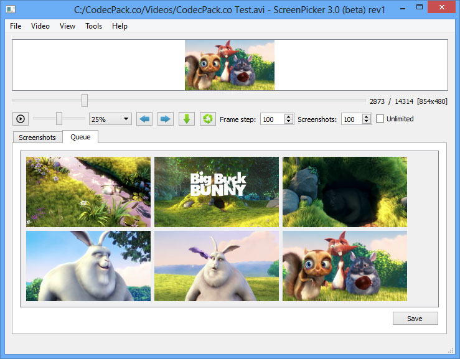Click the playback speed slider handle
The height and width of the screenshot is (359, 460).
(59, 118)
